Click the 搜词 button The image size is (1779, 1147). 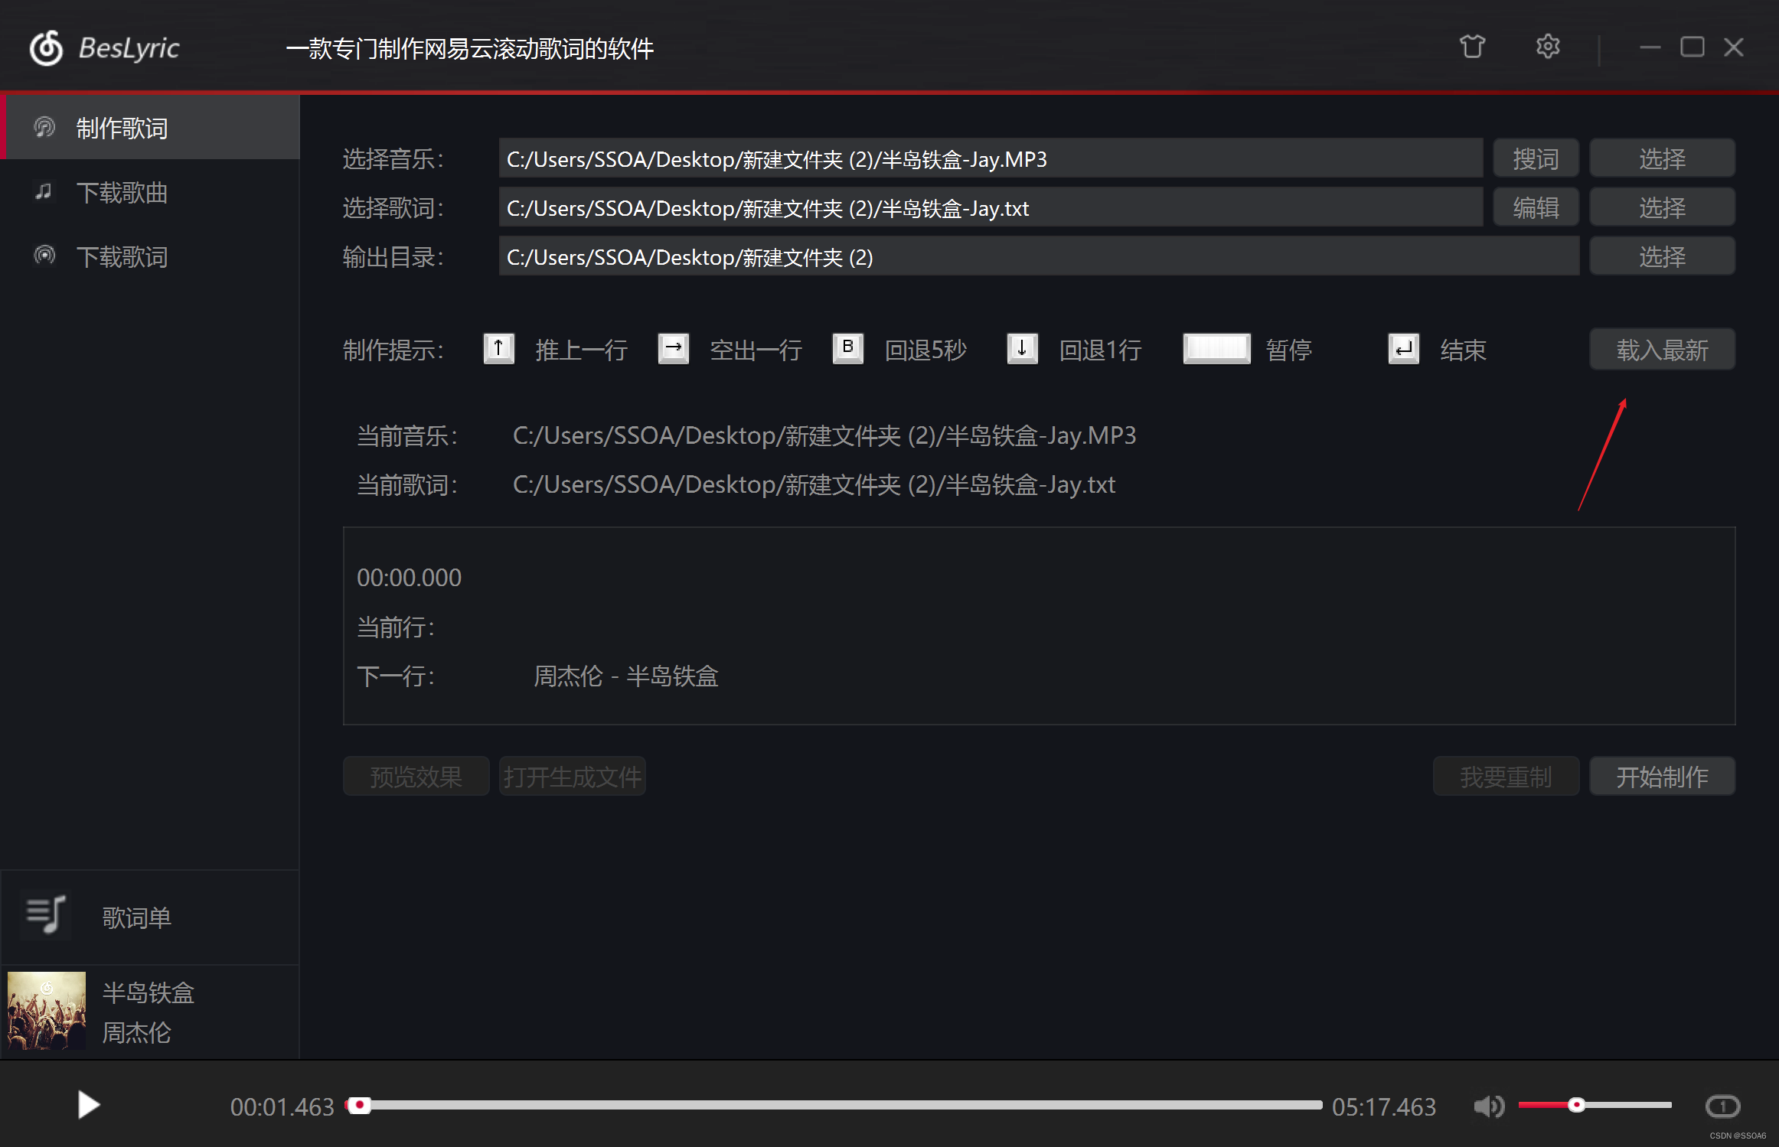[1535, 159]
